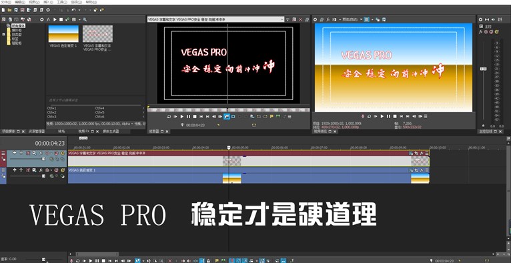Open Event Pan/Crop on the color gradient clip header
This screenshot has width=511, height=263.
click(x=416, y=170)
